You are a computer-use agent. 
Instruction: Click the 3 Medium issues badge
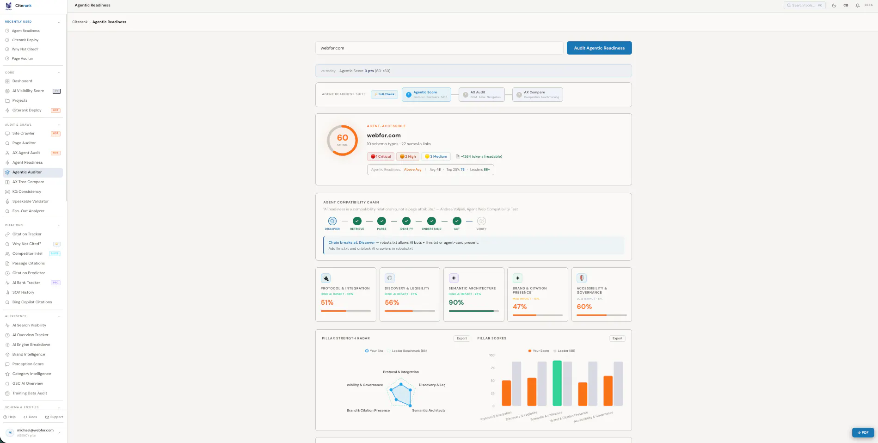click(436, 157)
